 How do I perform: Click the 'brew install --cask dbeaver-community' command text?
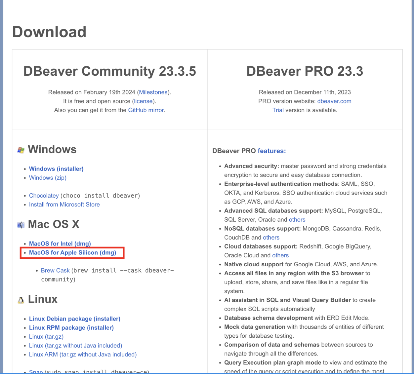(x=107, y=275)
